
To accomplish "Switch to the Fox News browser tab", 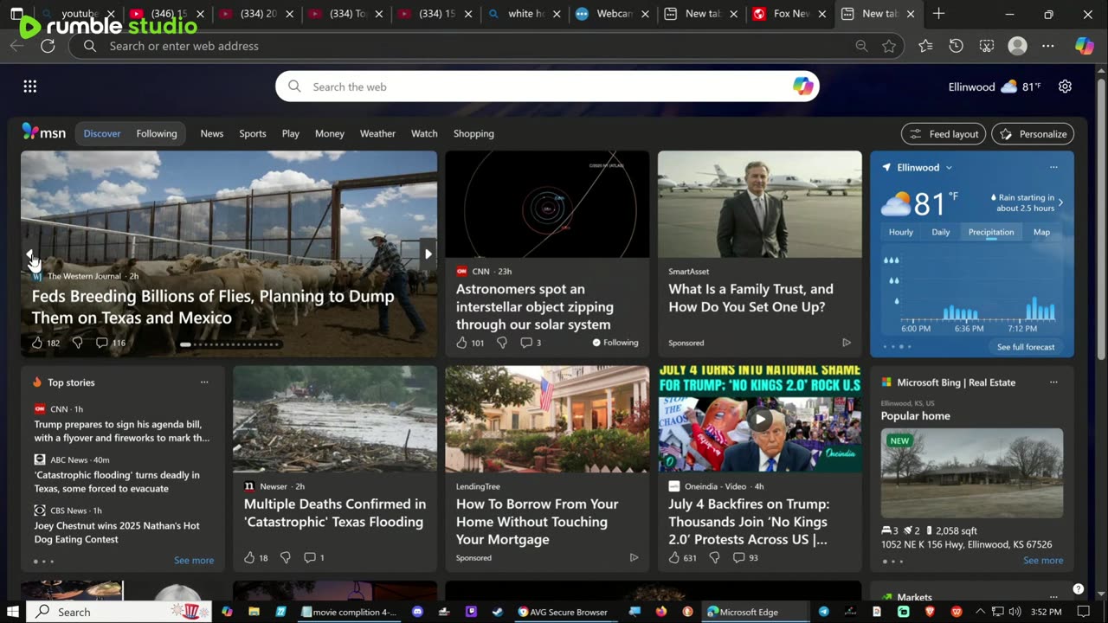I will point(789,14).
